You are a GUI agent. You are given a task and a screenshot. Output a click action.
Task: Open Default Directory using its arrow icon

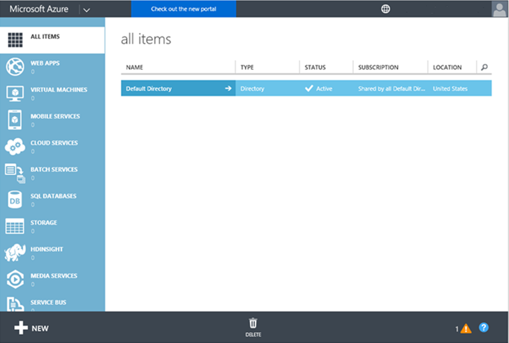[228, 88]
